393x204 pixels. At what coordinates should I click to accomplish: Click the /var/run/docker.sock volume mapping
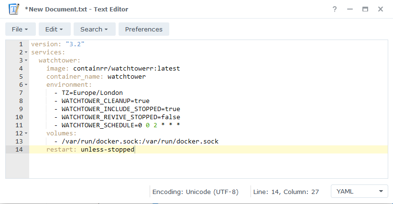pos(140,142)
